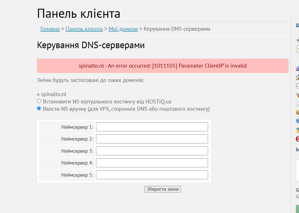Open 'Головна' breadcrumb link
Image resolution: width=299 pixels, height=213 pixels.
(50, 29)
